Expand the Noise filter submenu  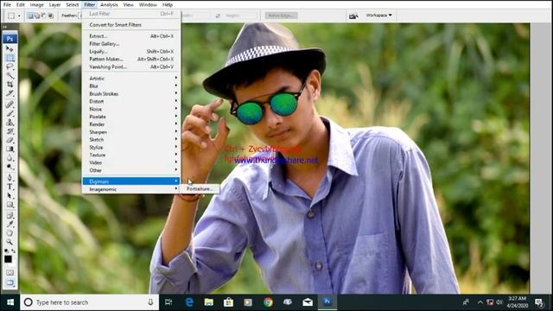131,109
